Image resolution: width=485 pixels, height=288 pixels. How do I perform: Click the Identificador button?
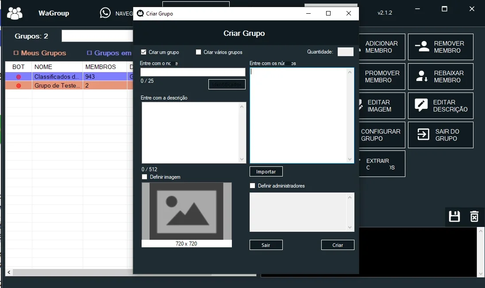point(227,84)
